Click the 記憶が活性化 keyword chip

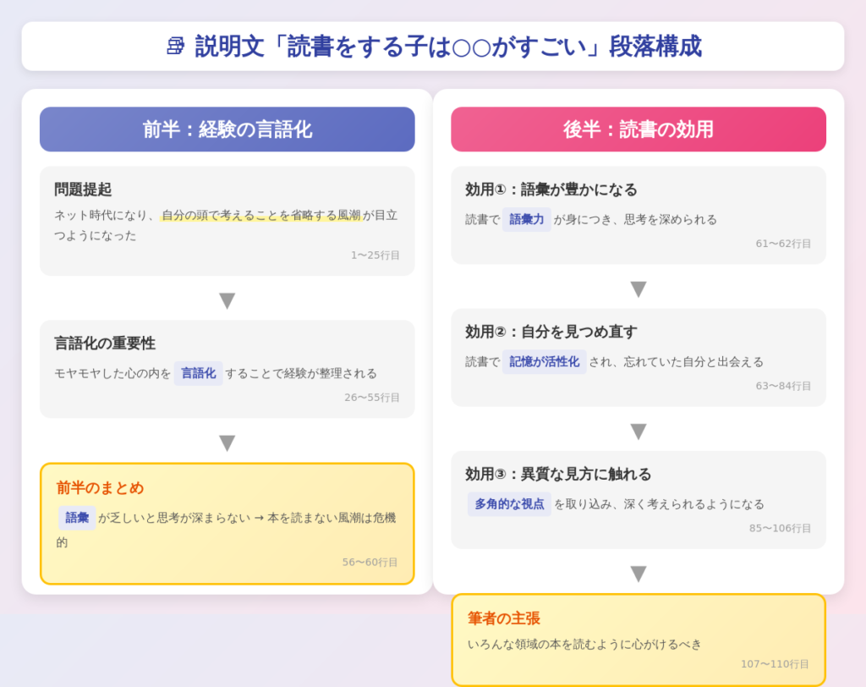click(x=544, y=361)
